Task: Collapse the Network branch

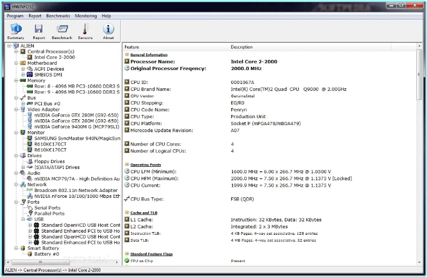Action: [x=16, y=184]
